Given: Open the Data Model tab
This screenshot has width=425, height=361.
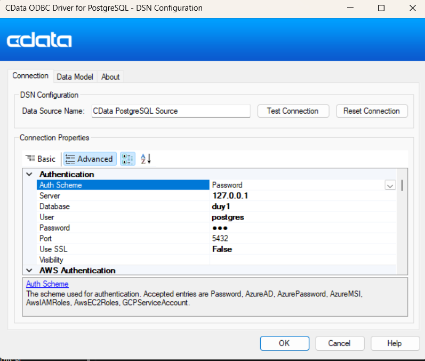Looking at the screenshot, I should 75,77.
